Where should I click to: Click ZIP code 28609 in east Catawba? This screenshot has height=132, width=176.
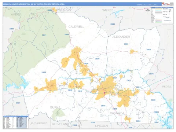[x=153, y=100]
